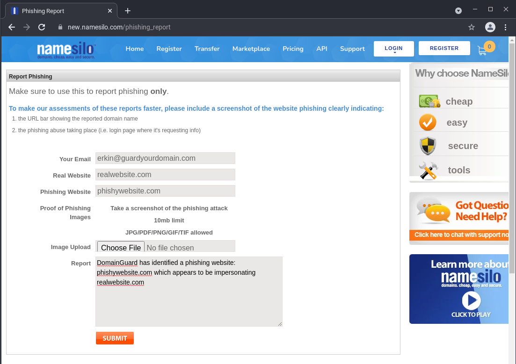Click the chat bubbles help icon
Screen dimensions: 516x364
[x=433, y=211]
